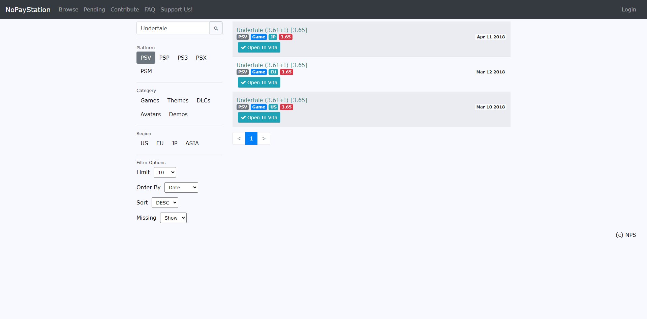
Task: Open the Limit dropdown
Action: coord(165,172)
